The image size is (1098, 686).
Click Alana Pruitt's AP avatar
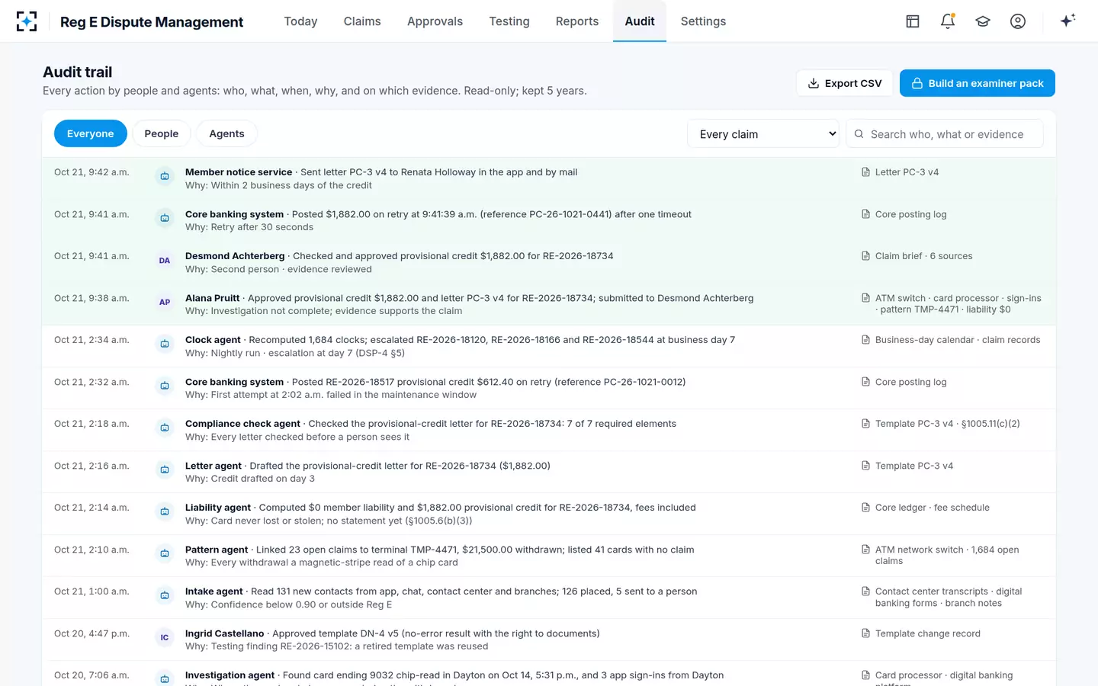[165, 303]
